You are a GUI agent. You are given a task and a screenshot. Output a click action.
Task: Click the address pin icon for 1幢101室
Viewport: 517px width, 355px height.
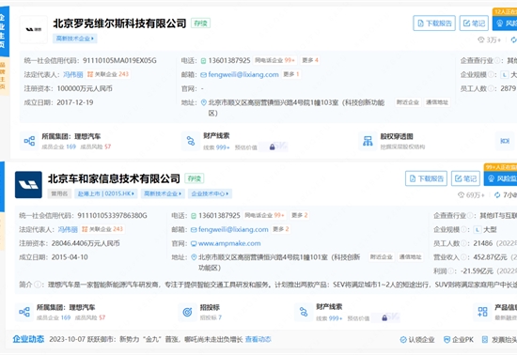coord(194,257)
